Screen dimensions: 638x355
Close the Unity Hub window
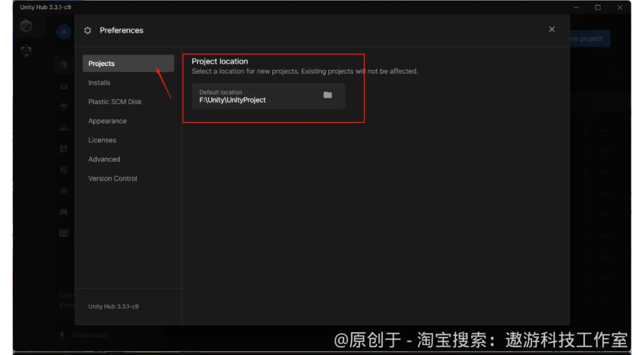620,7
